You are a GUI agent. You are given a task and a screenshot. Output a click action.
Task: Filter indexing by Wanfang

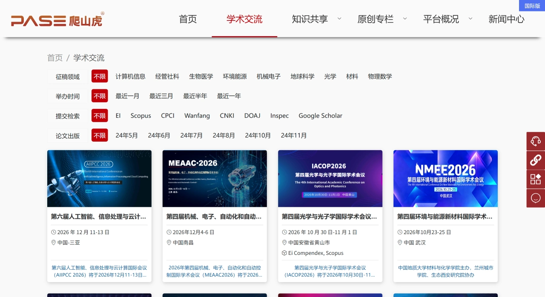[197, 116]
